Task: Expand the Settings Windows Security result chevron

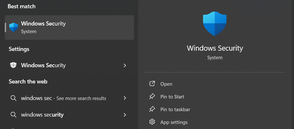Action: (x=125, y=65)
